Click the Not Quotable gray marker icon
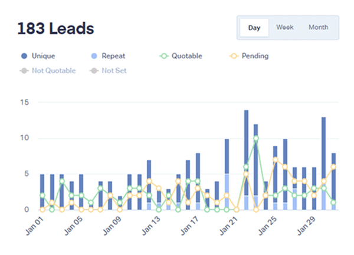 coord(24,71)
